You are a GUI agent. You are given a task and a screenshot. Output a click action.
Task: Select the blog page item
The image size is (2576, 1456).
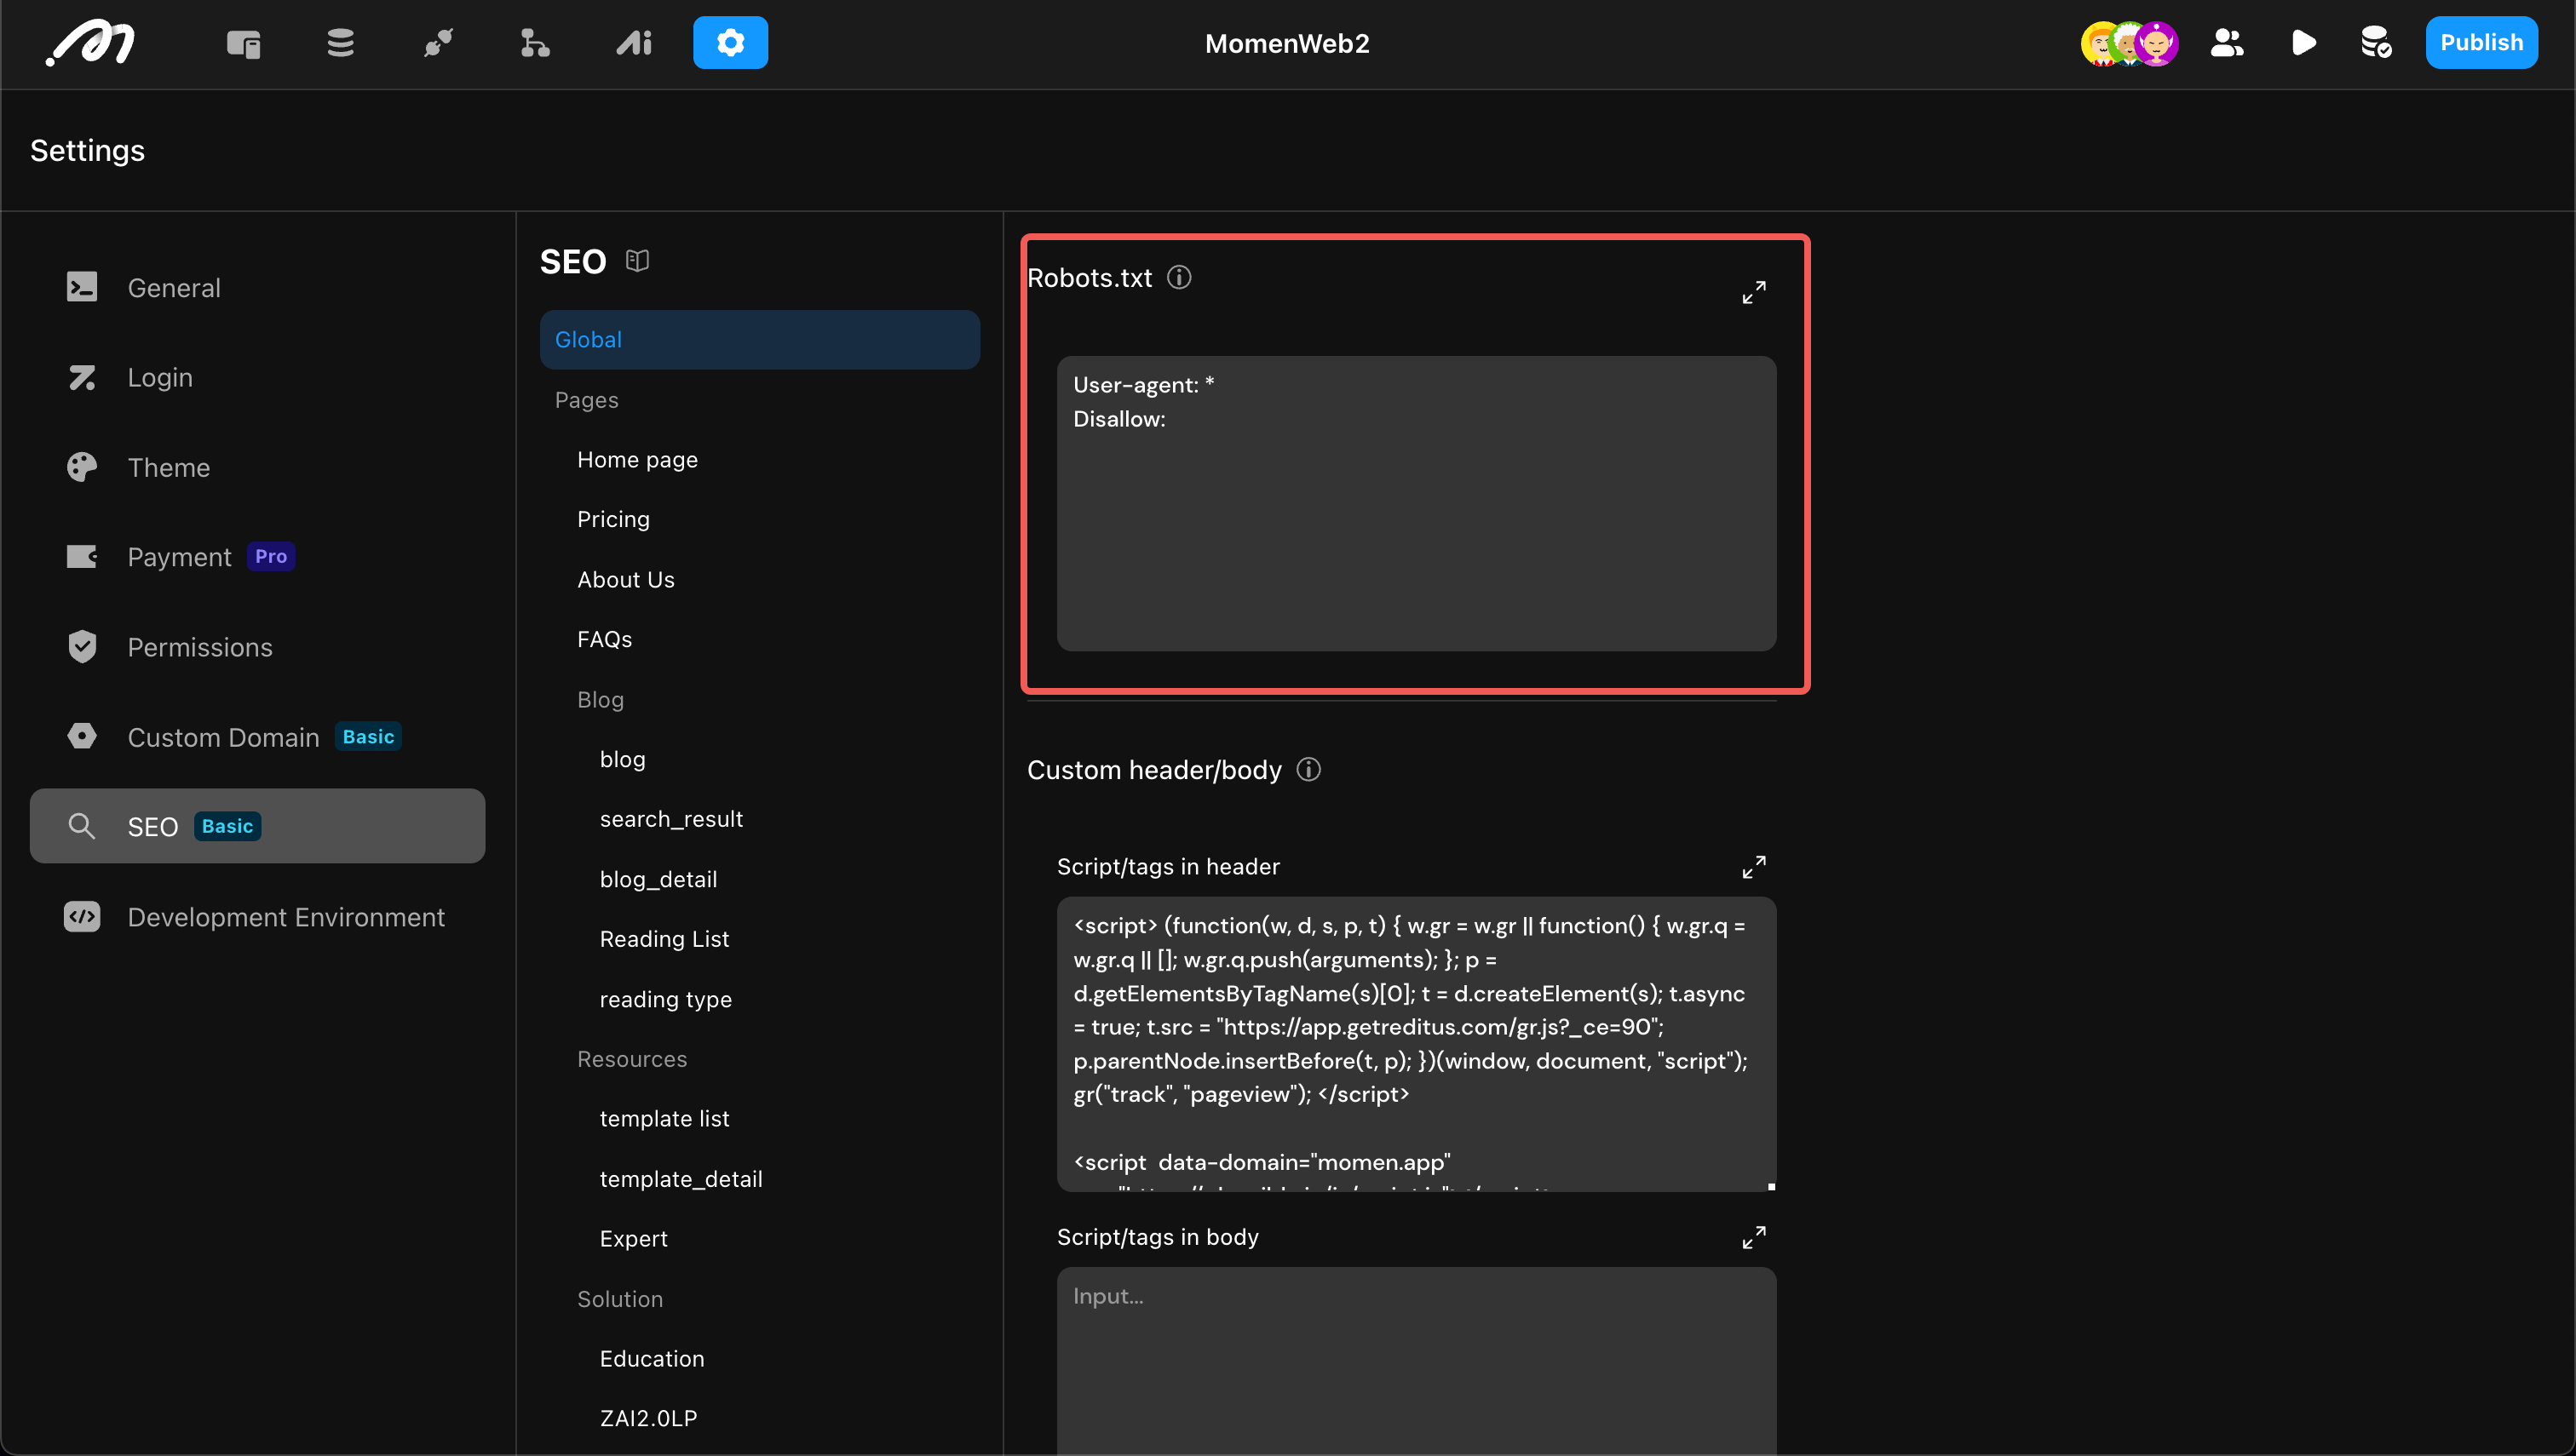pos(622,759)
